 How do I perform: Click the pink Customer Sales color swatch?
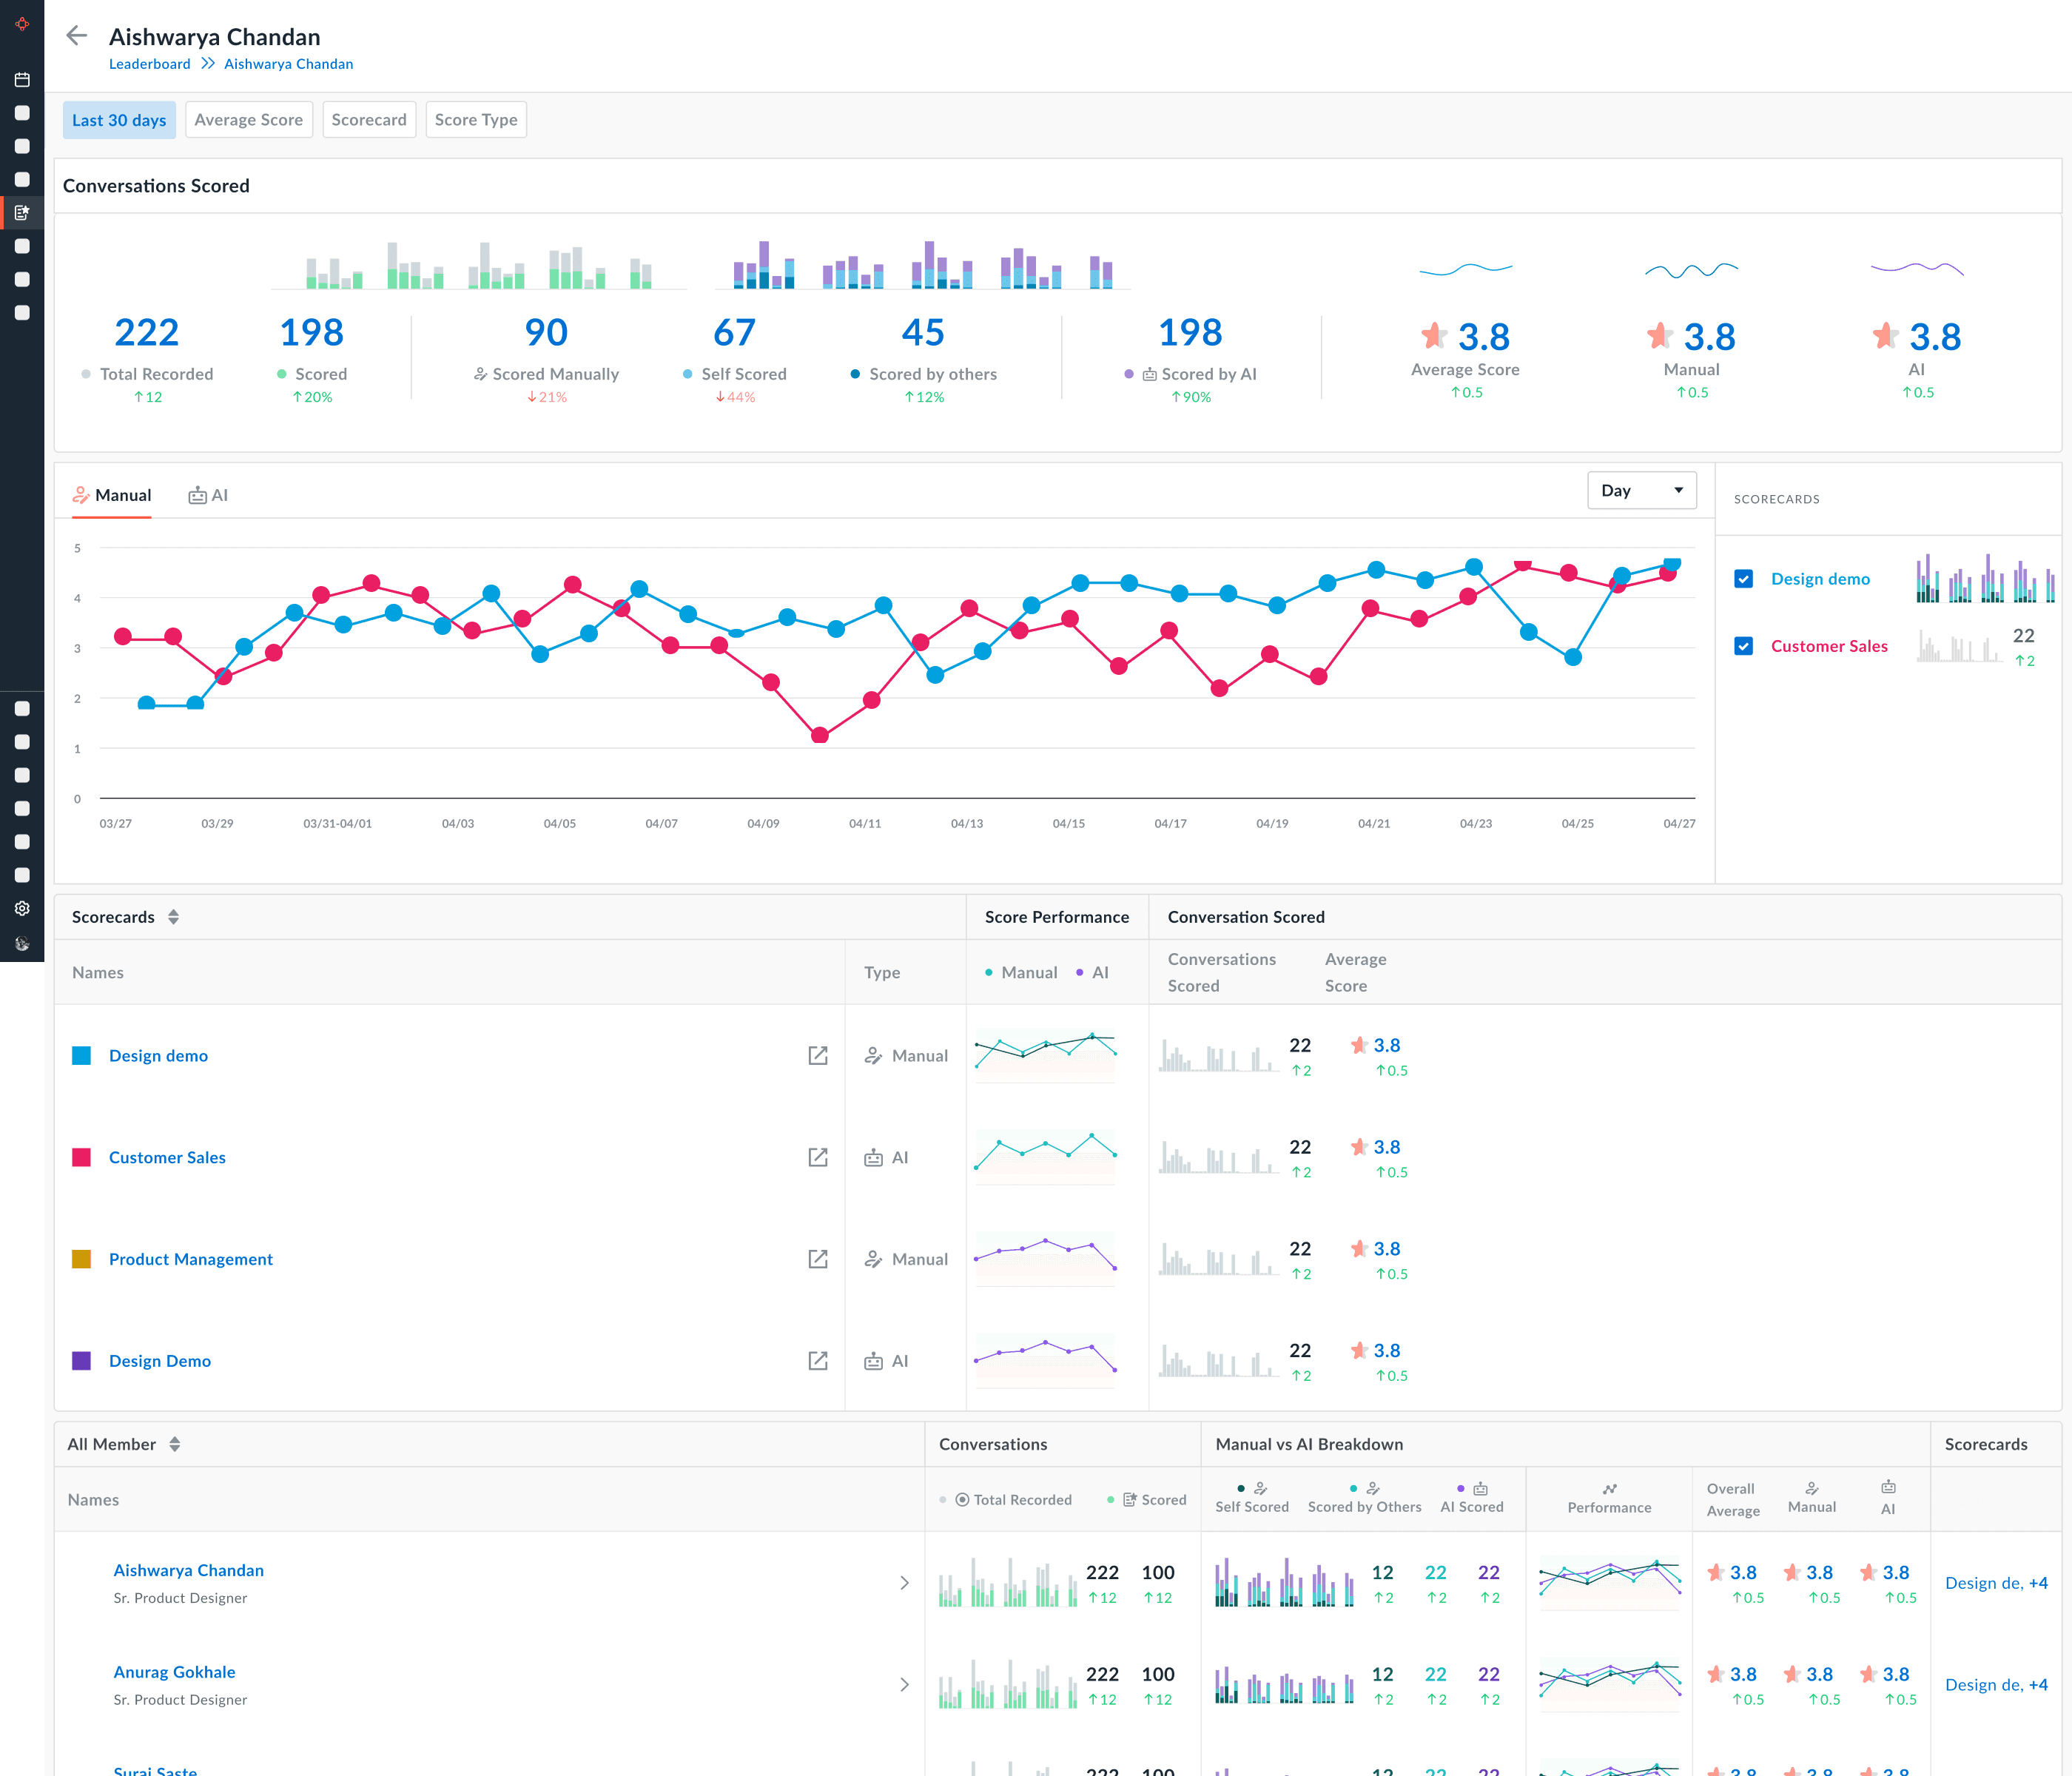tap(82, 1157)
